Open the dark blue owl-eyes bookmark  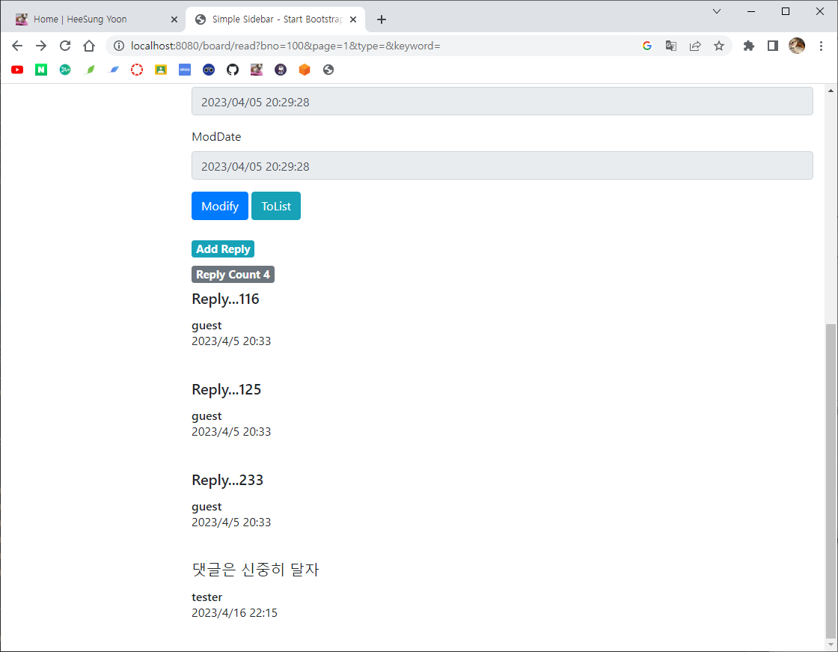tap(209, 70)
